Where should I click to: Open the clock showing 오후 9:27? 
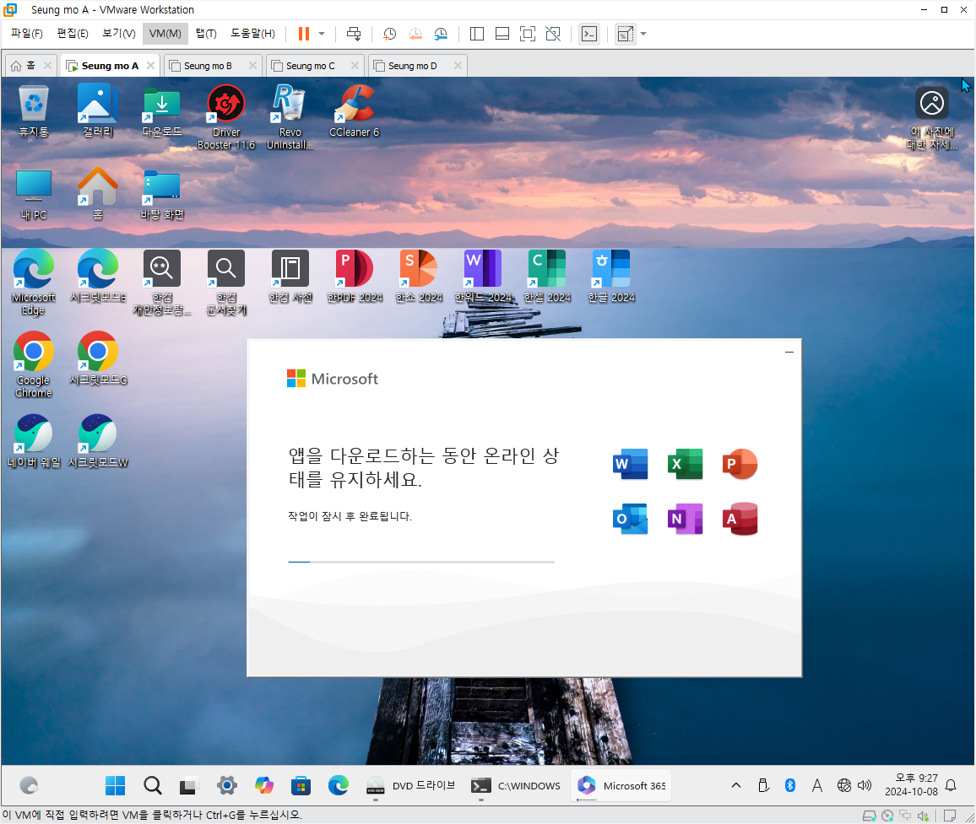click(x=912, y=785)
